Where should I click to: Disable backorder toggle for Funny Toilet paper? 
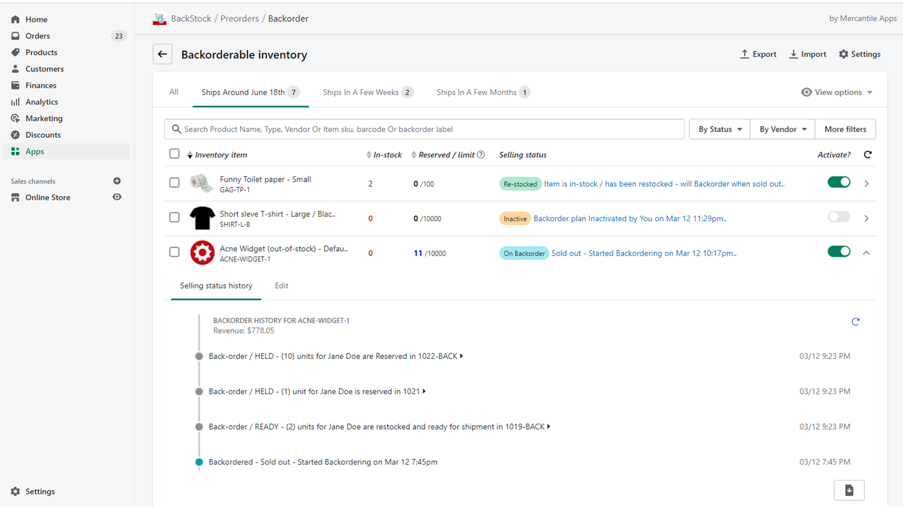coord(839,182)
